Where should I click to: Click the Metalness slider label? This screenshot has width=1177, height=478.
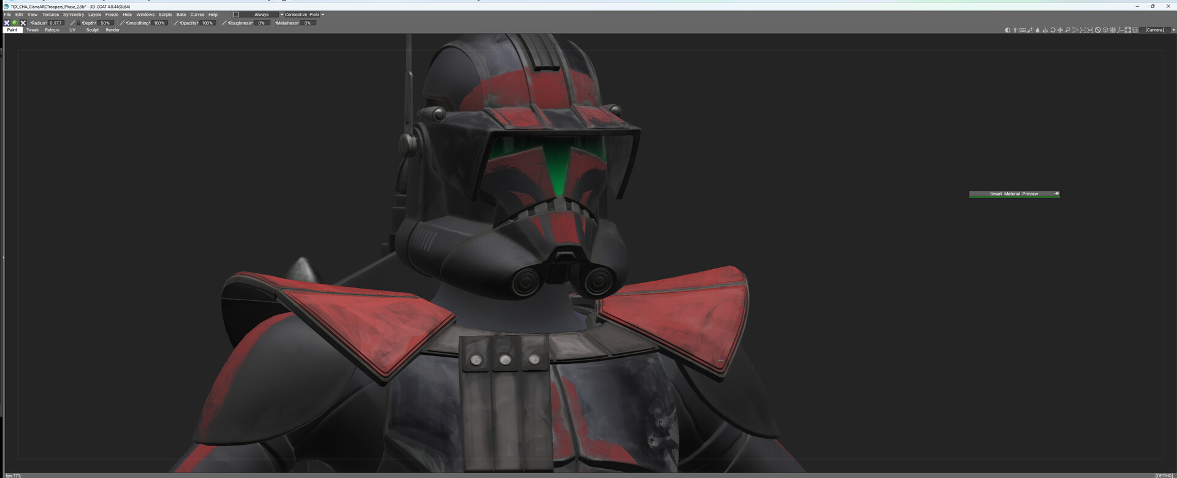tap(287, 23)
